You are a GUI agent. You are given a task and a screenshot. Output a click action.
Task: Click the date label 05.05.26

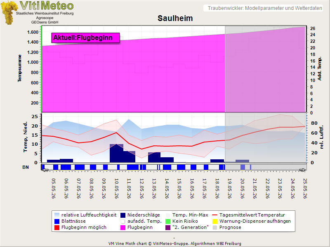[54, 189]
